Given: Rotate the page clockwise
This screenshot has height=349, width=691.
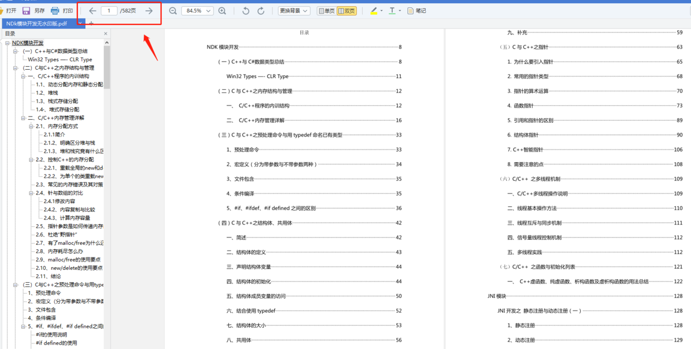Looking at the screenshot, I should (x=260, y=10).
